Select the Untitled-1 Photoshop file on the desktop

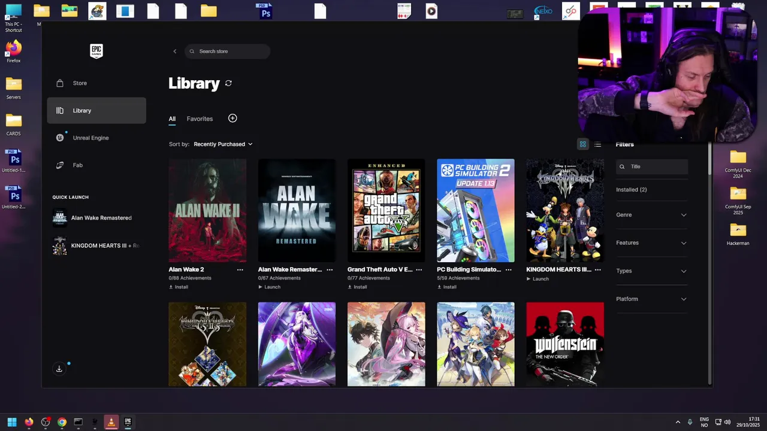tap(14, 162)
